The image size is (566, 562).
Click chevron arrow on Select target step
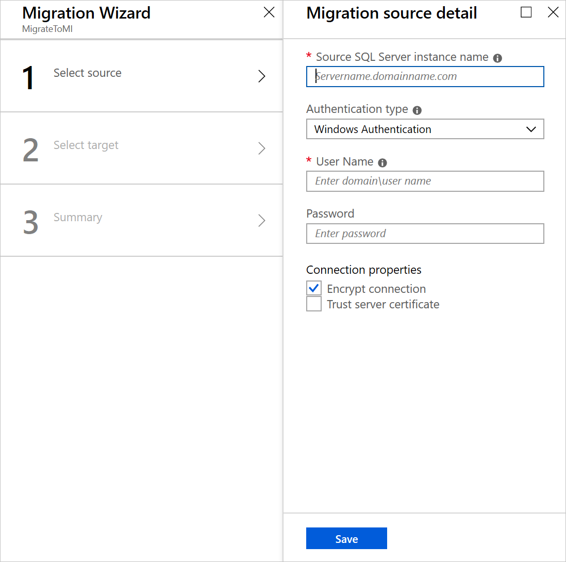point(262,148)
